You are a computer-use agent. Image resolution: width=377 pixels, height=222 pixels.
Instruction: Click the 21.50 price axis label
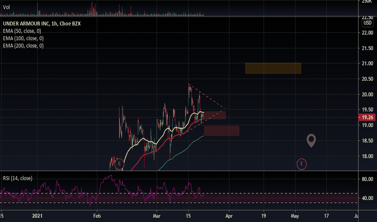368,48
